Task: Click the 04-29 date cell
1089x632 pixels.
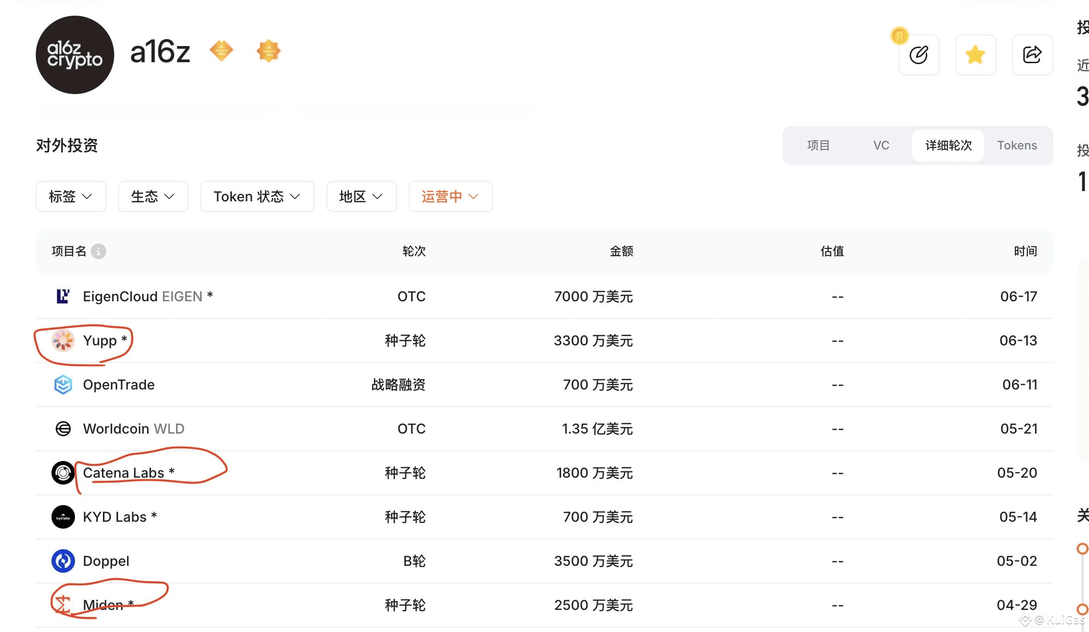Action: click(1017, 605)
